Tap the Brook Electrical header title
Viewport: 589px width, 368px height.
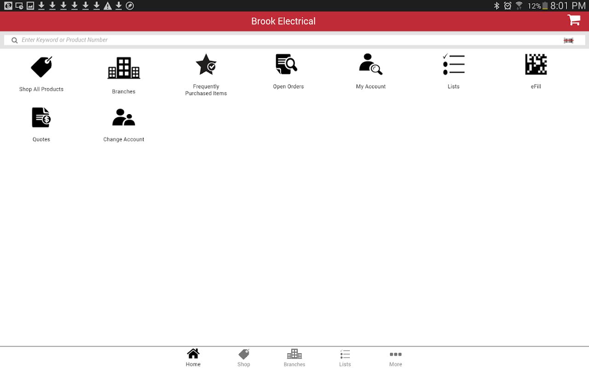coord(283,21)
